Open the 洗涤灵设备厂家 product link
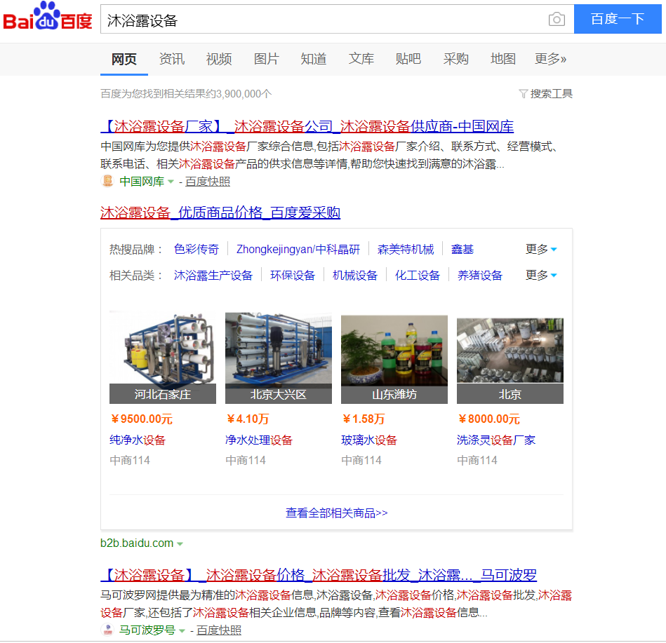666x643 pixels. click(x=496, y=440)
